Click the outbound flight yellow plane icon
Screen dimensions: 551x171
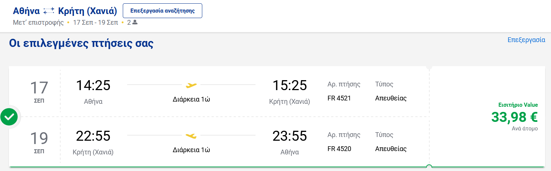pyautogui.click(x=191, y=86)
